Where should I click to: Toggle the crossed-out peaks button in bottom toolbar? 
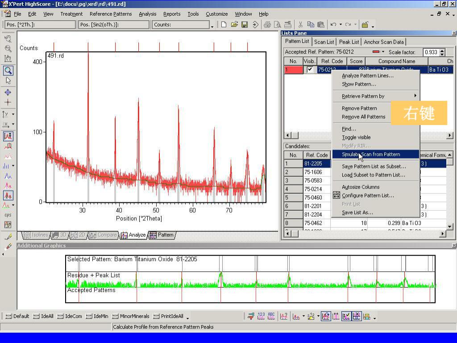[357, 316]
